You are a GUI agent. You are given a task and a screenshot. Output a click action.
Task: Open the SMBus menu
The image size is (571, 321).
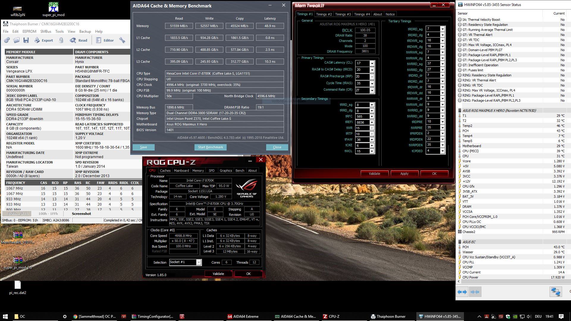click(46, 31)
